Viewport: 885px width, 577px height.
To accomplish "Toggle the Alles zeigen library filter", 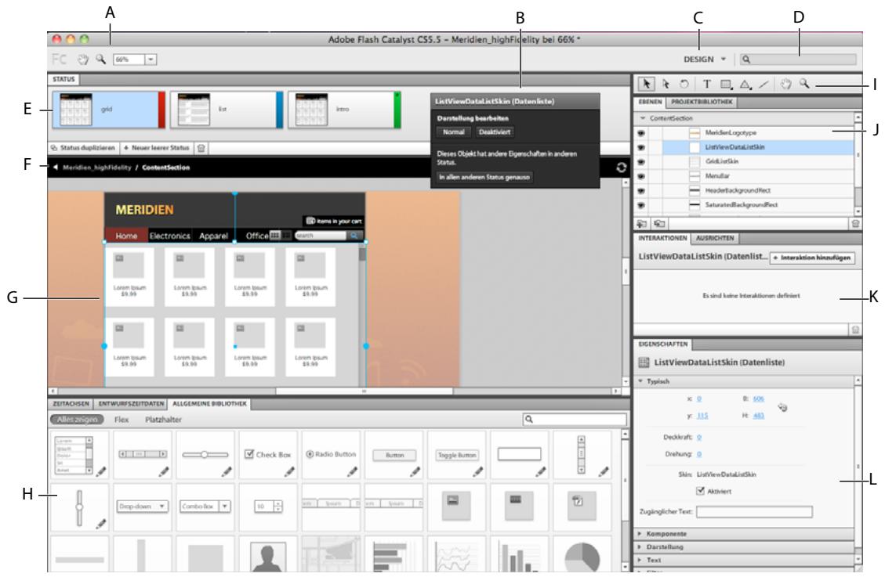I will (x=78, y=419).
